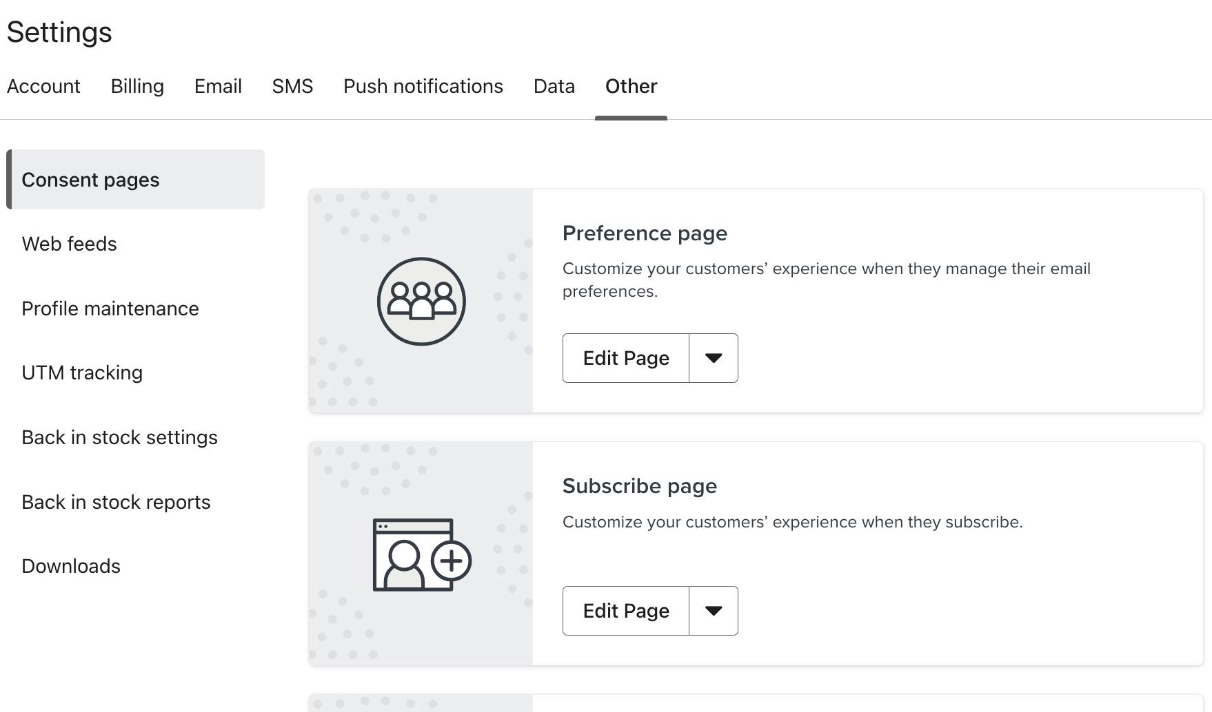Open Back in stock settings
Viewport: 1212px width, 712px height.
119,437
